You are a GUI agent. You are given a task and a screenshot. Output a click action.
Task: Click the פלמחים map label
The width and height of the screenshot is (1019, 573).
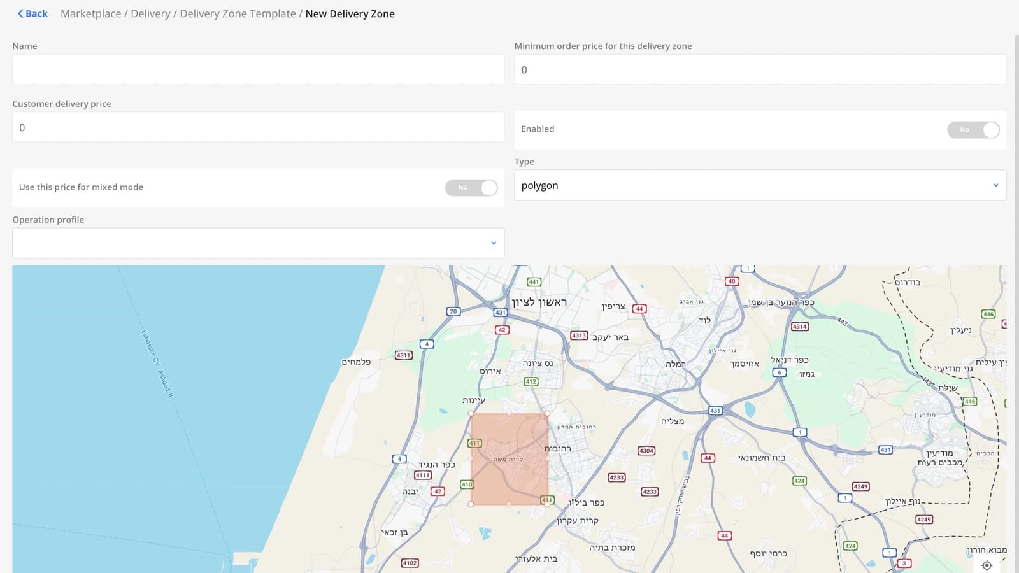point(356,362)
